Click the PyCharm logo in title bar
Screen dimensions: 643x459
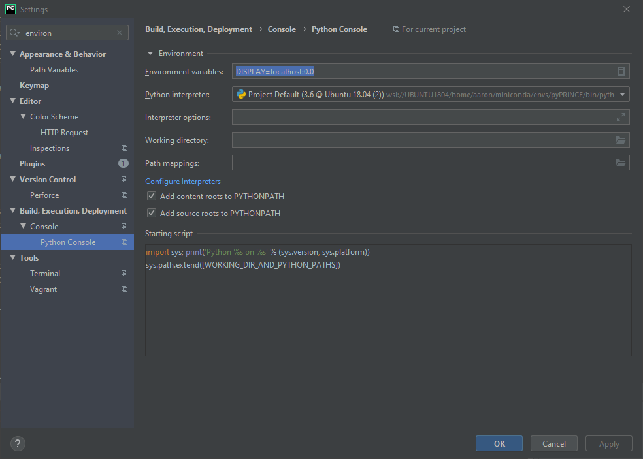point(10,9)
